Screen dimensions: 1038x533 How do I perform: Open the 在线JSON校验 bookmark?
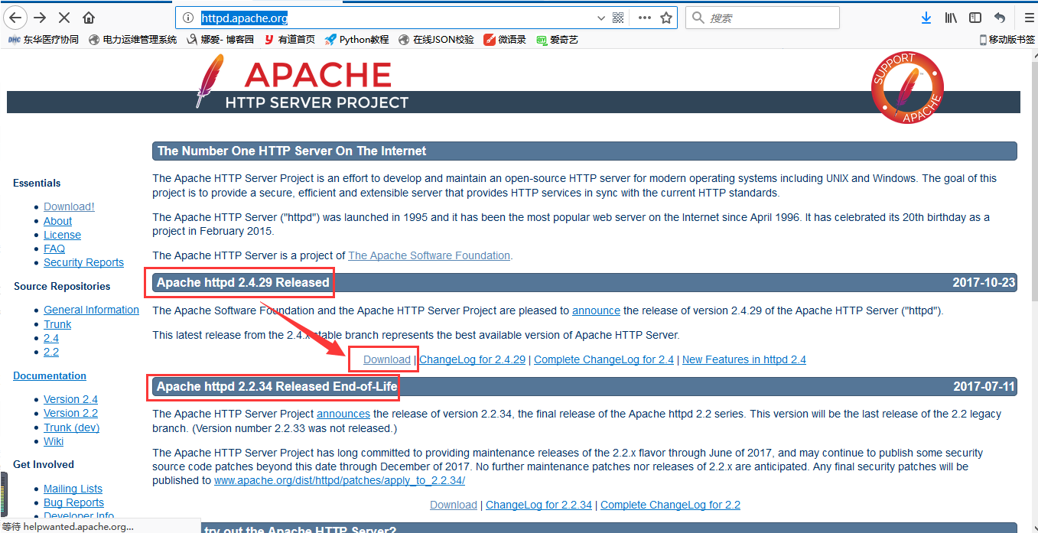(x=436, y=39)
